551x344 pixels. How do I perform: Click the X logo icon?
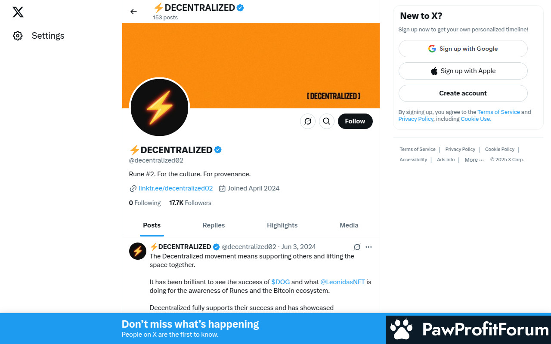point(18,12)
